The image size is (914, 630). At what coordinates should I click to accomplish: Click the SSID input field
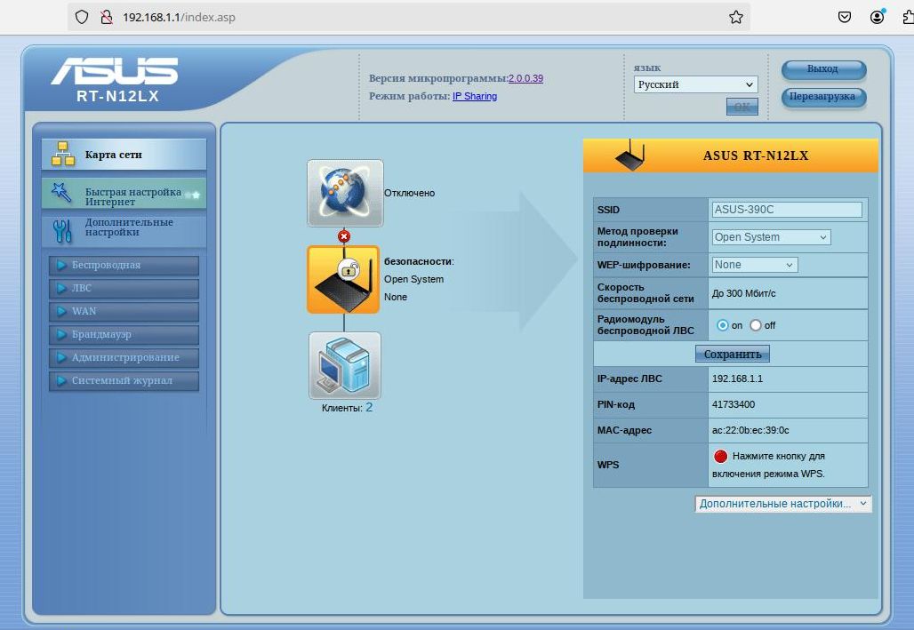coord(787,210)
